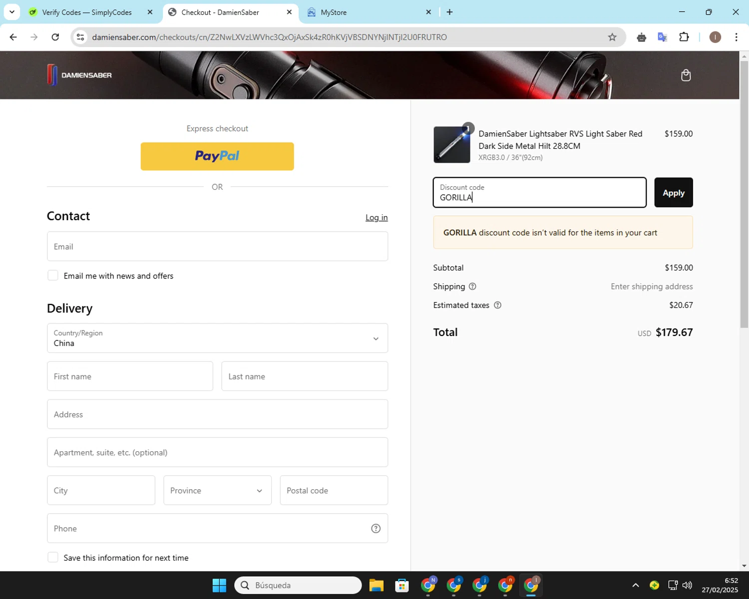Screen dimensions: 749x599
Task: Check Save this information for next time
Action: point(53,558)
